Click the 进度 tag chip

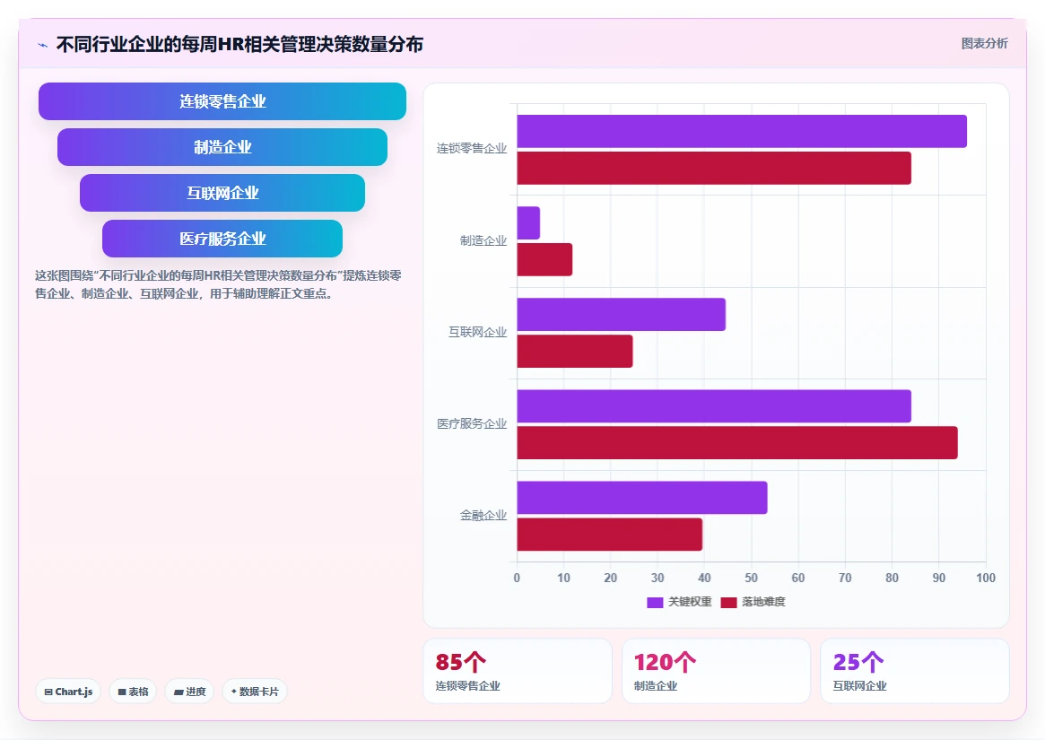(x=189, y=692)
